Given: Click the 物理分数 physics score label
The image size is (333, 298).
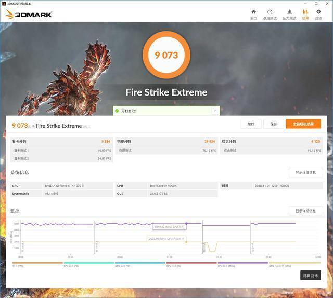Looking at the screenshot, I should point(124,141).
